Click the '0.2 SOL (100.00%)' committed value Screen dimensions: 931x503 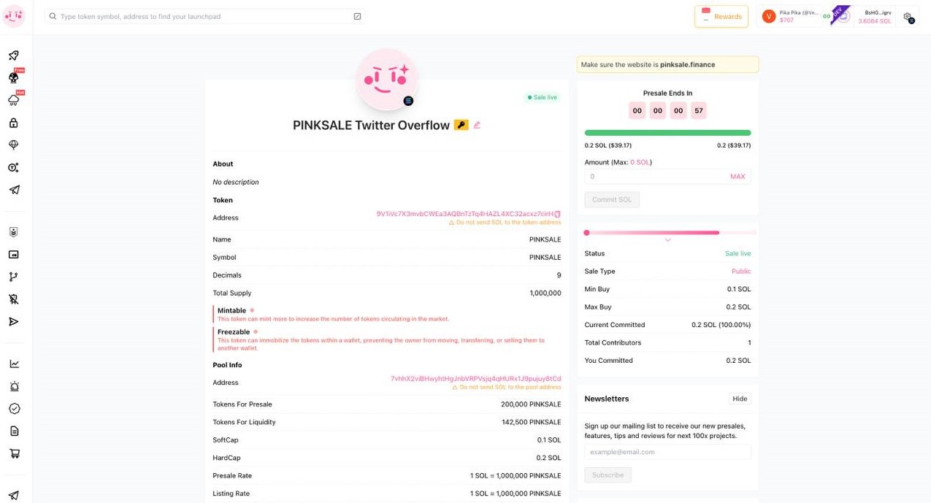(x=721, y=325)
